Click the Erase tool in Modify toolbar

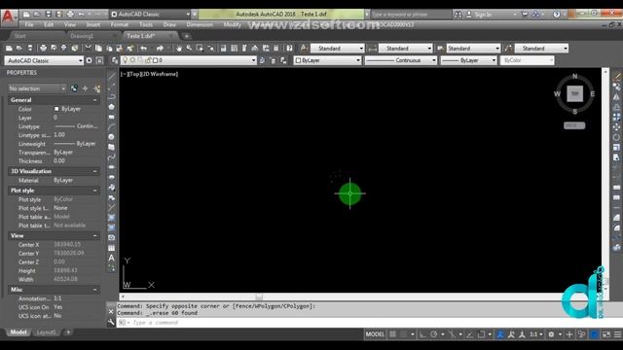tap(616, 76)
